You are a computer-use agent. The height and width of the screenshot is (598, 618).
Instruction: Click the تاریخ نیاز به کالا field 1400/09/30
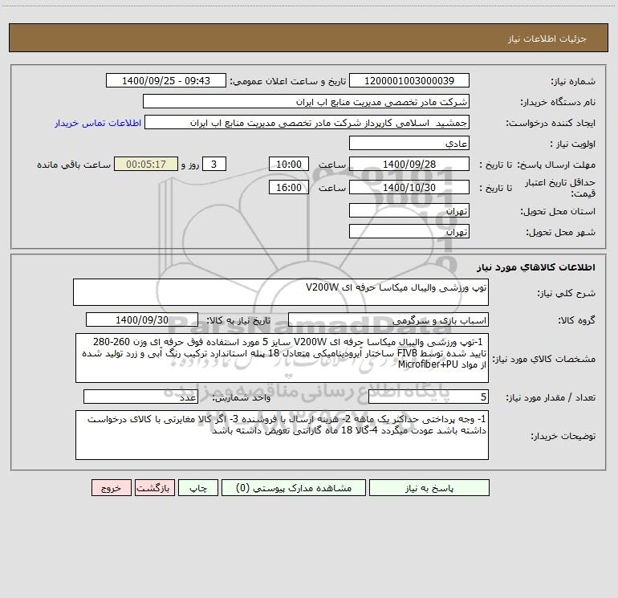tap(142, 319)
